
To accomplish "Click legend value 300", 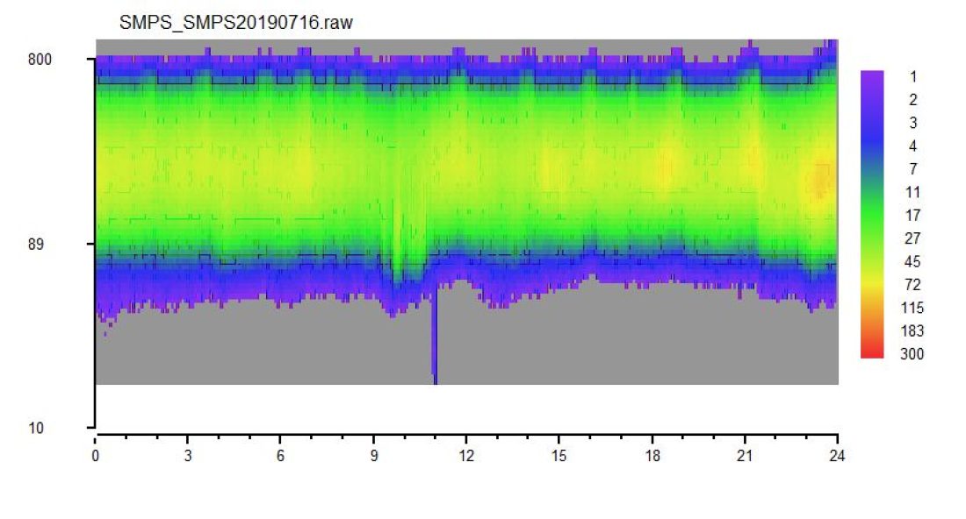I will (912, 354).
